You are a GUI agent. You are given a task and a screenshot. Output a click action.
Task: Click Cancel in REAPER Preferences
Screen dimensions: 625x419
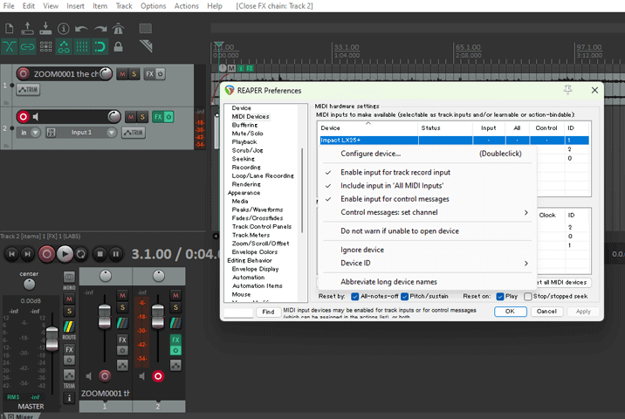(546, 312)
